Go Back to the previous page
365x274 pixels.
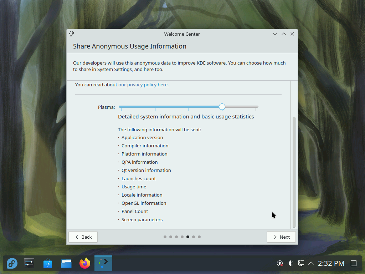[83, 237]
